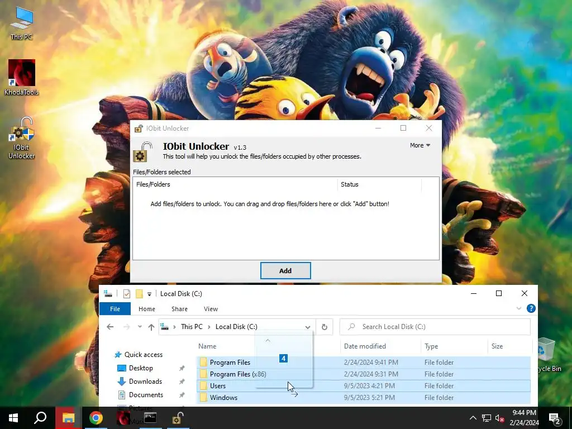Image resolution: width=572 pixels, height=429 pixels.
Task: Open recent locations dropdown arrow
Action: point(140,327)
